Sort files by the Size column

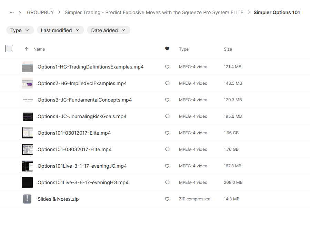point(228,49)
